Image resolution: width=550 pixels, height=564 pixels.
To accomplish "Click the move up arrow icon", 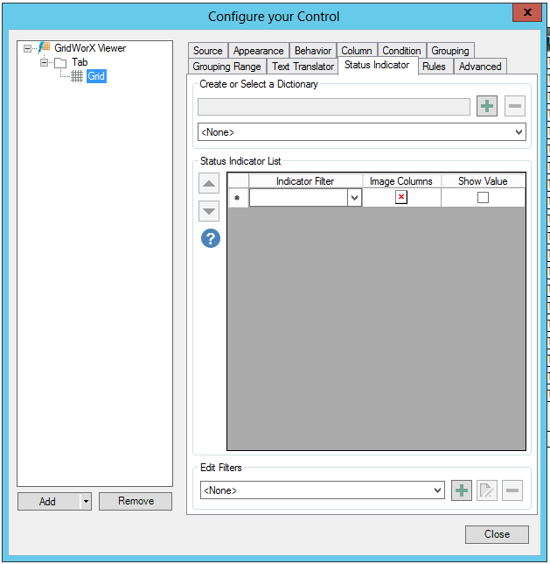I will pyautogui.click(x=209, y=184).
